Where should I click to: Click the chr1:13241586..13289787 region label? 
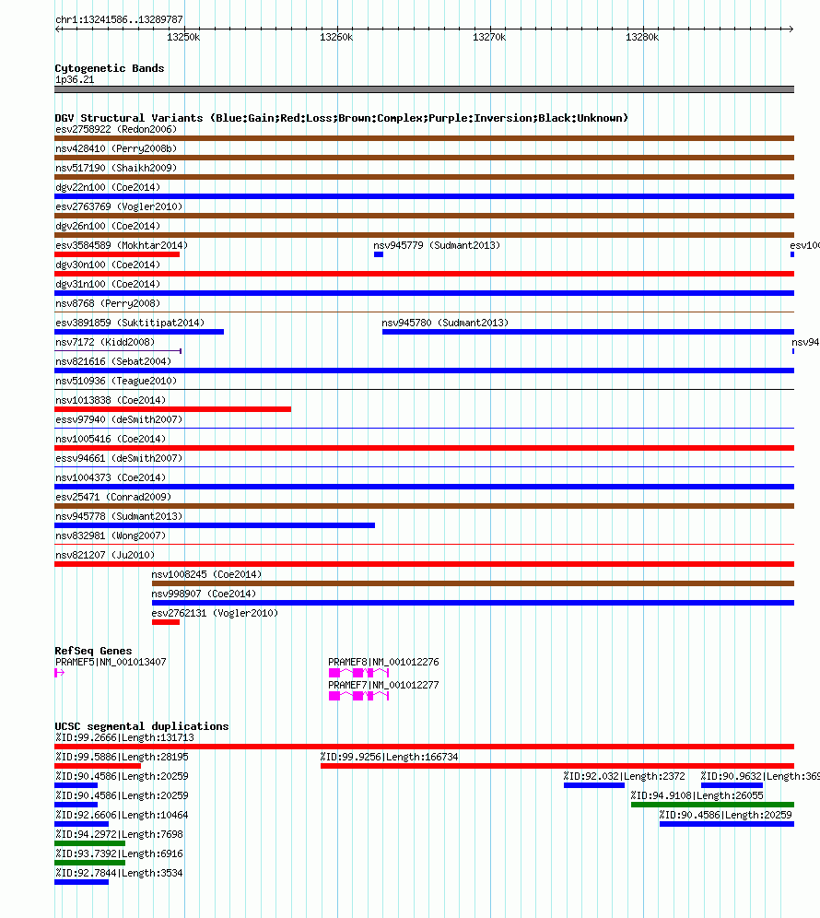point(119,19)
